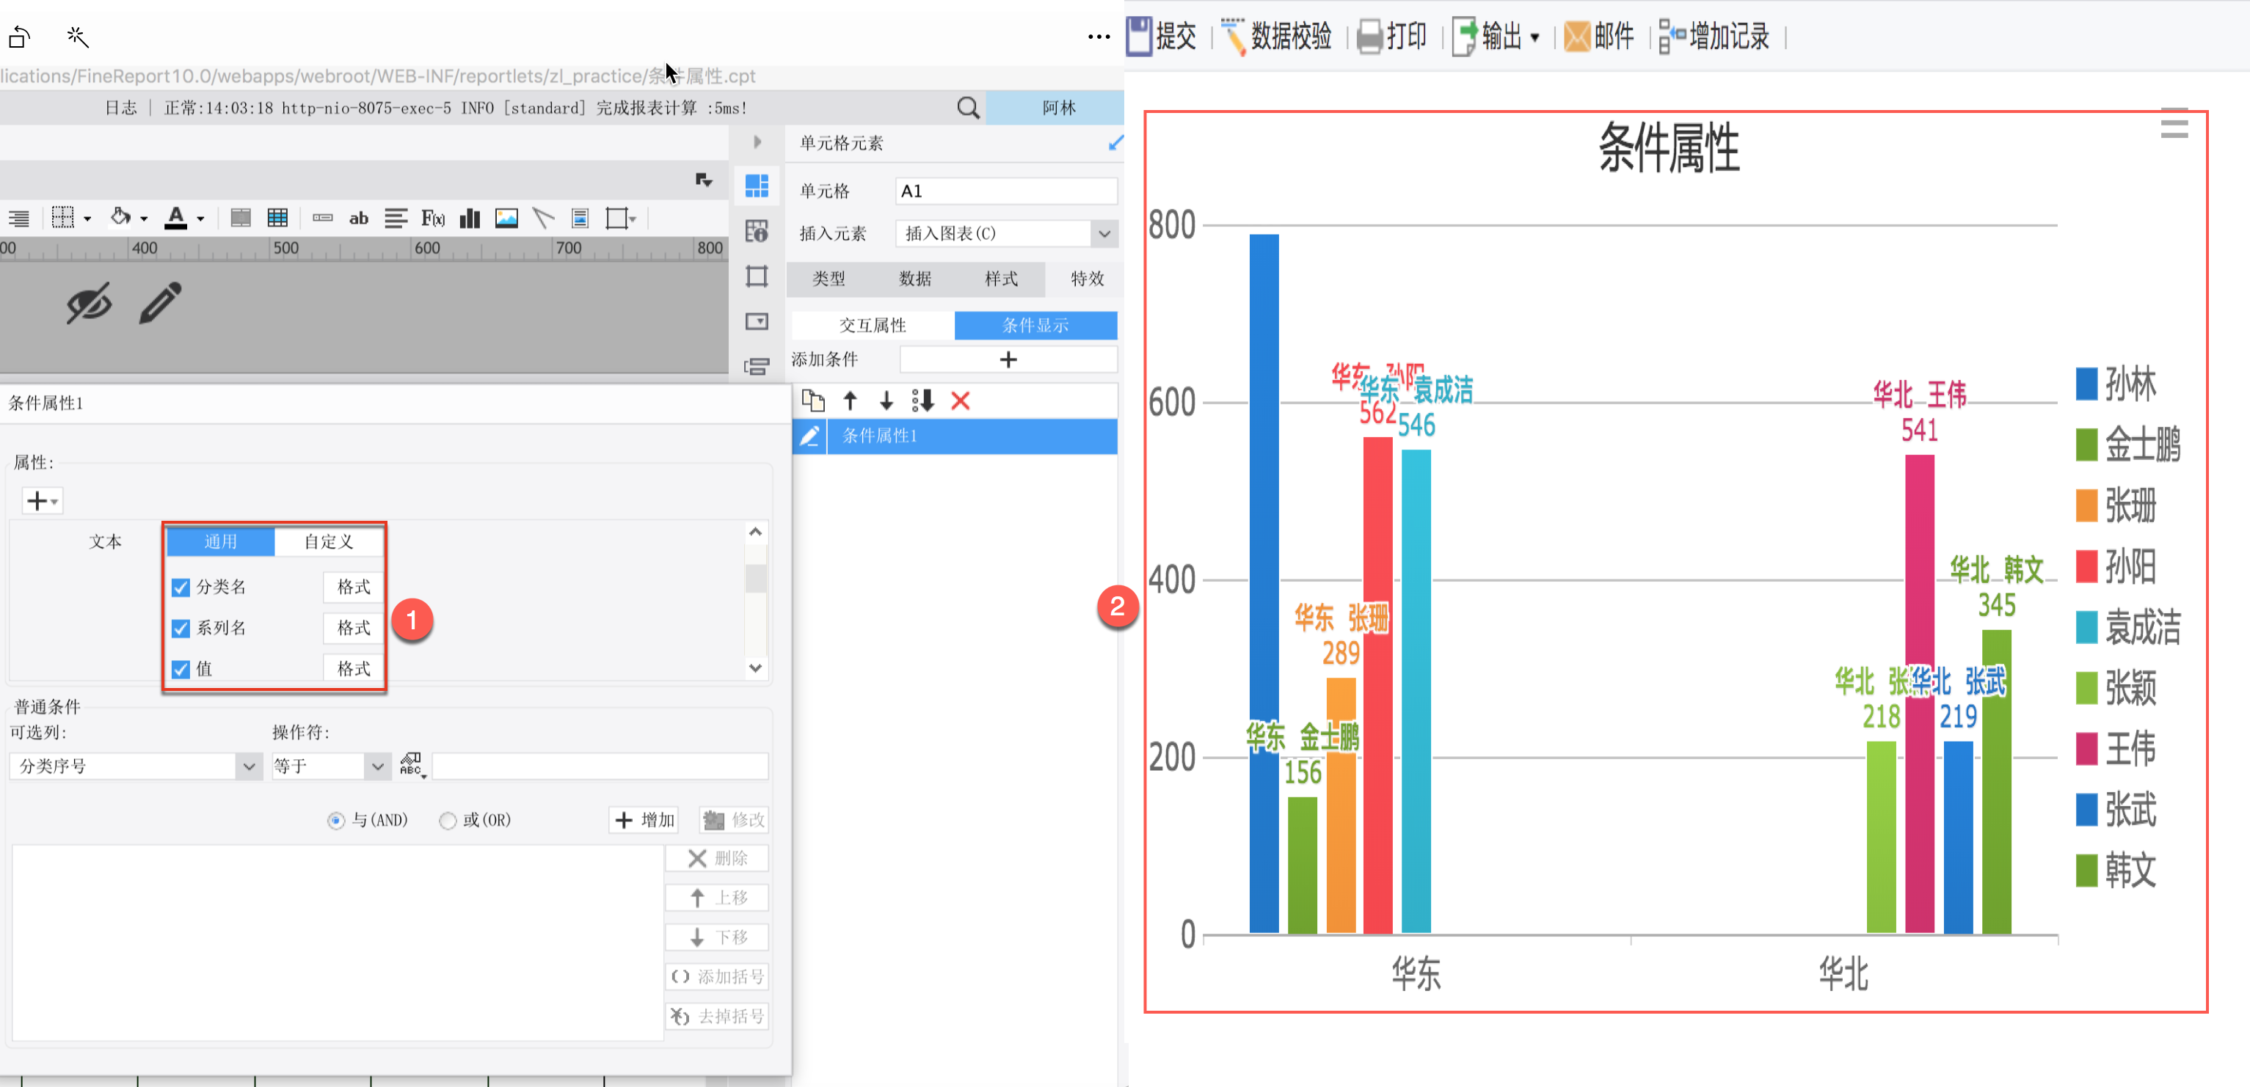Toggle the hidden eye icon in canvas
2250x1087 pixels.
[89, 303]
